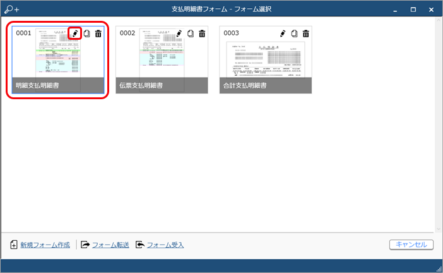Click the scrollbar down arrow

(x=438, y=229)
